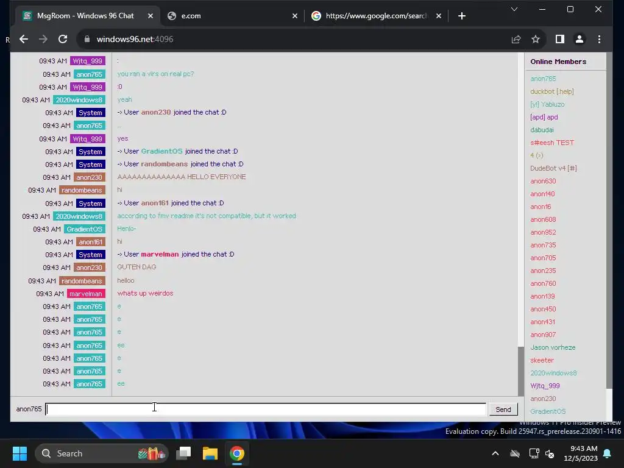Click 'GUTEN DAG' message
The width and height of the screenshot is (624, 468).
[x=136, y=267]
